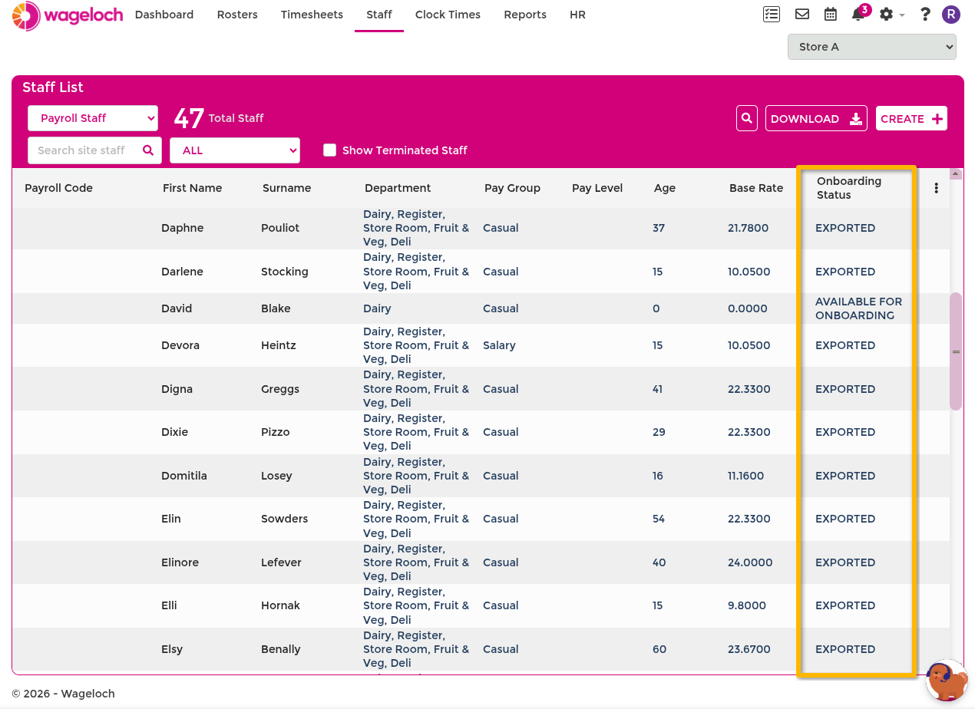Open notifications bell with badge 3
975x709 pixels.
[859, 13]
